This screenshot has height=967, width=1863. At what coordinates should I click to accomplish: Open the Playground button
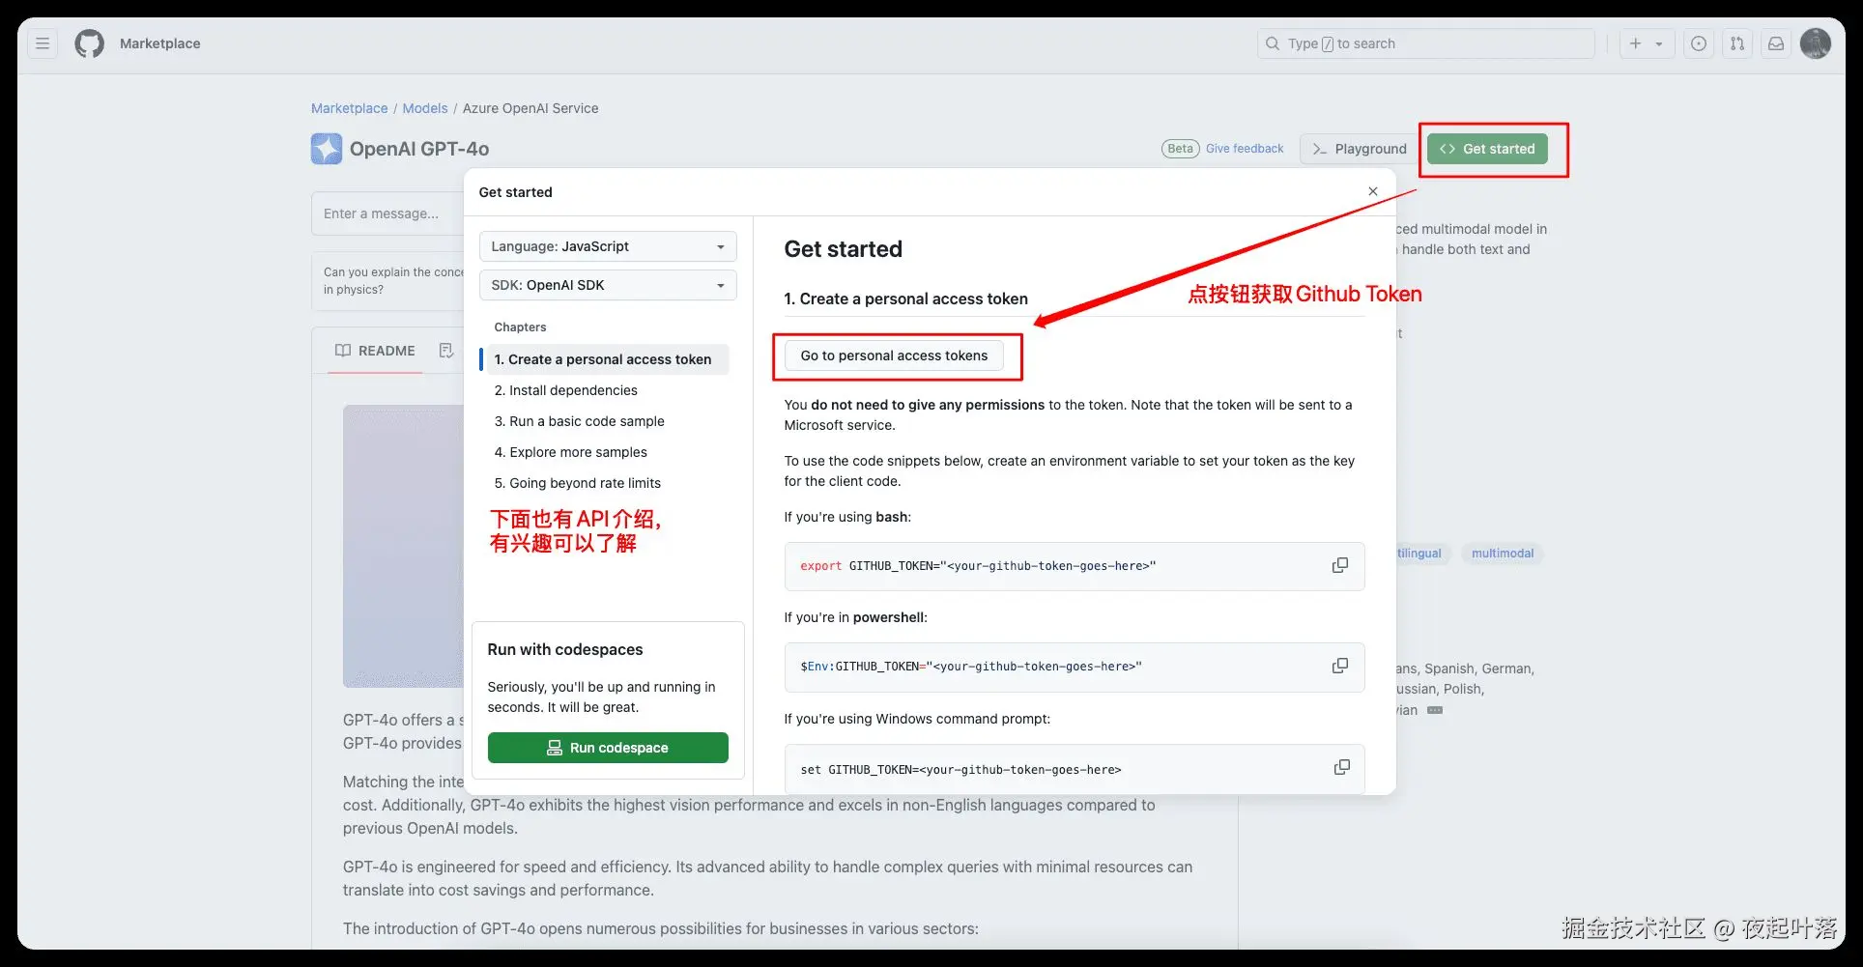(1360, 149)
